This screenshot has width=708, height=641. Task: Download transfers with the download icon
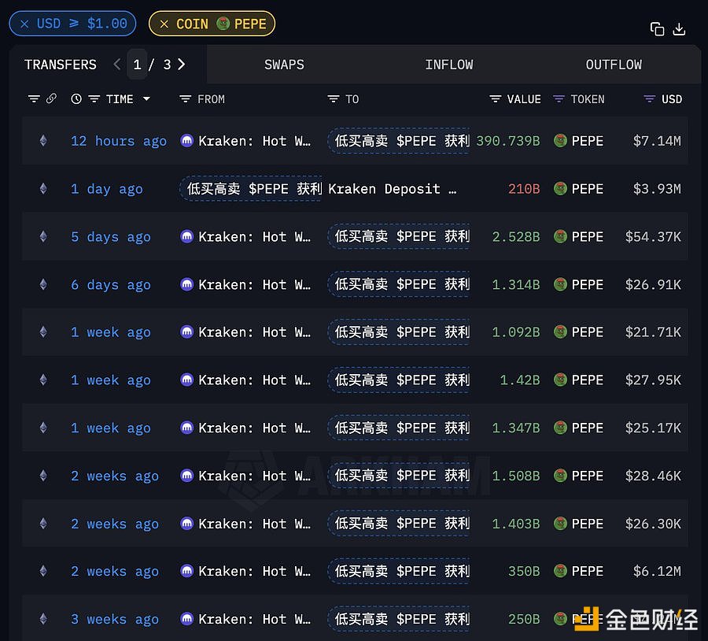tap(679, 29)
